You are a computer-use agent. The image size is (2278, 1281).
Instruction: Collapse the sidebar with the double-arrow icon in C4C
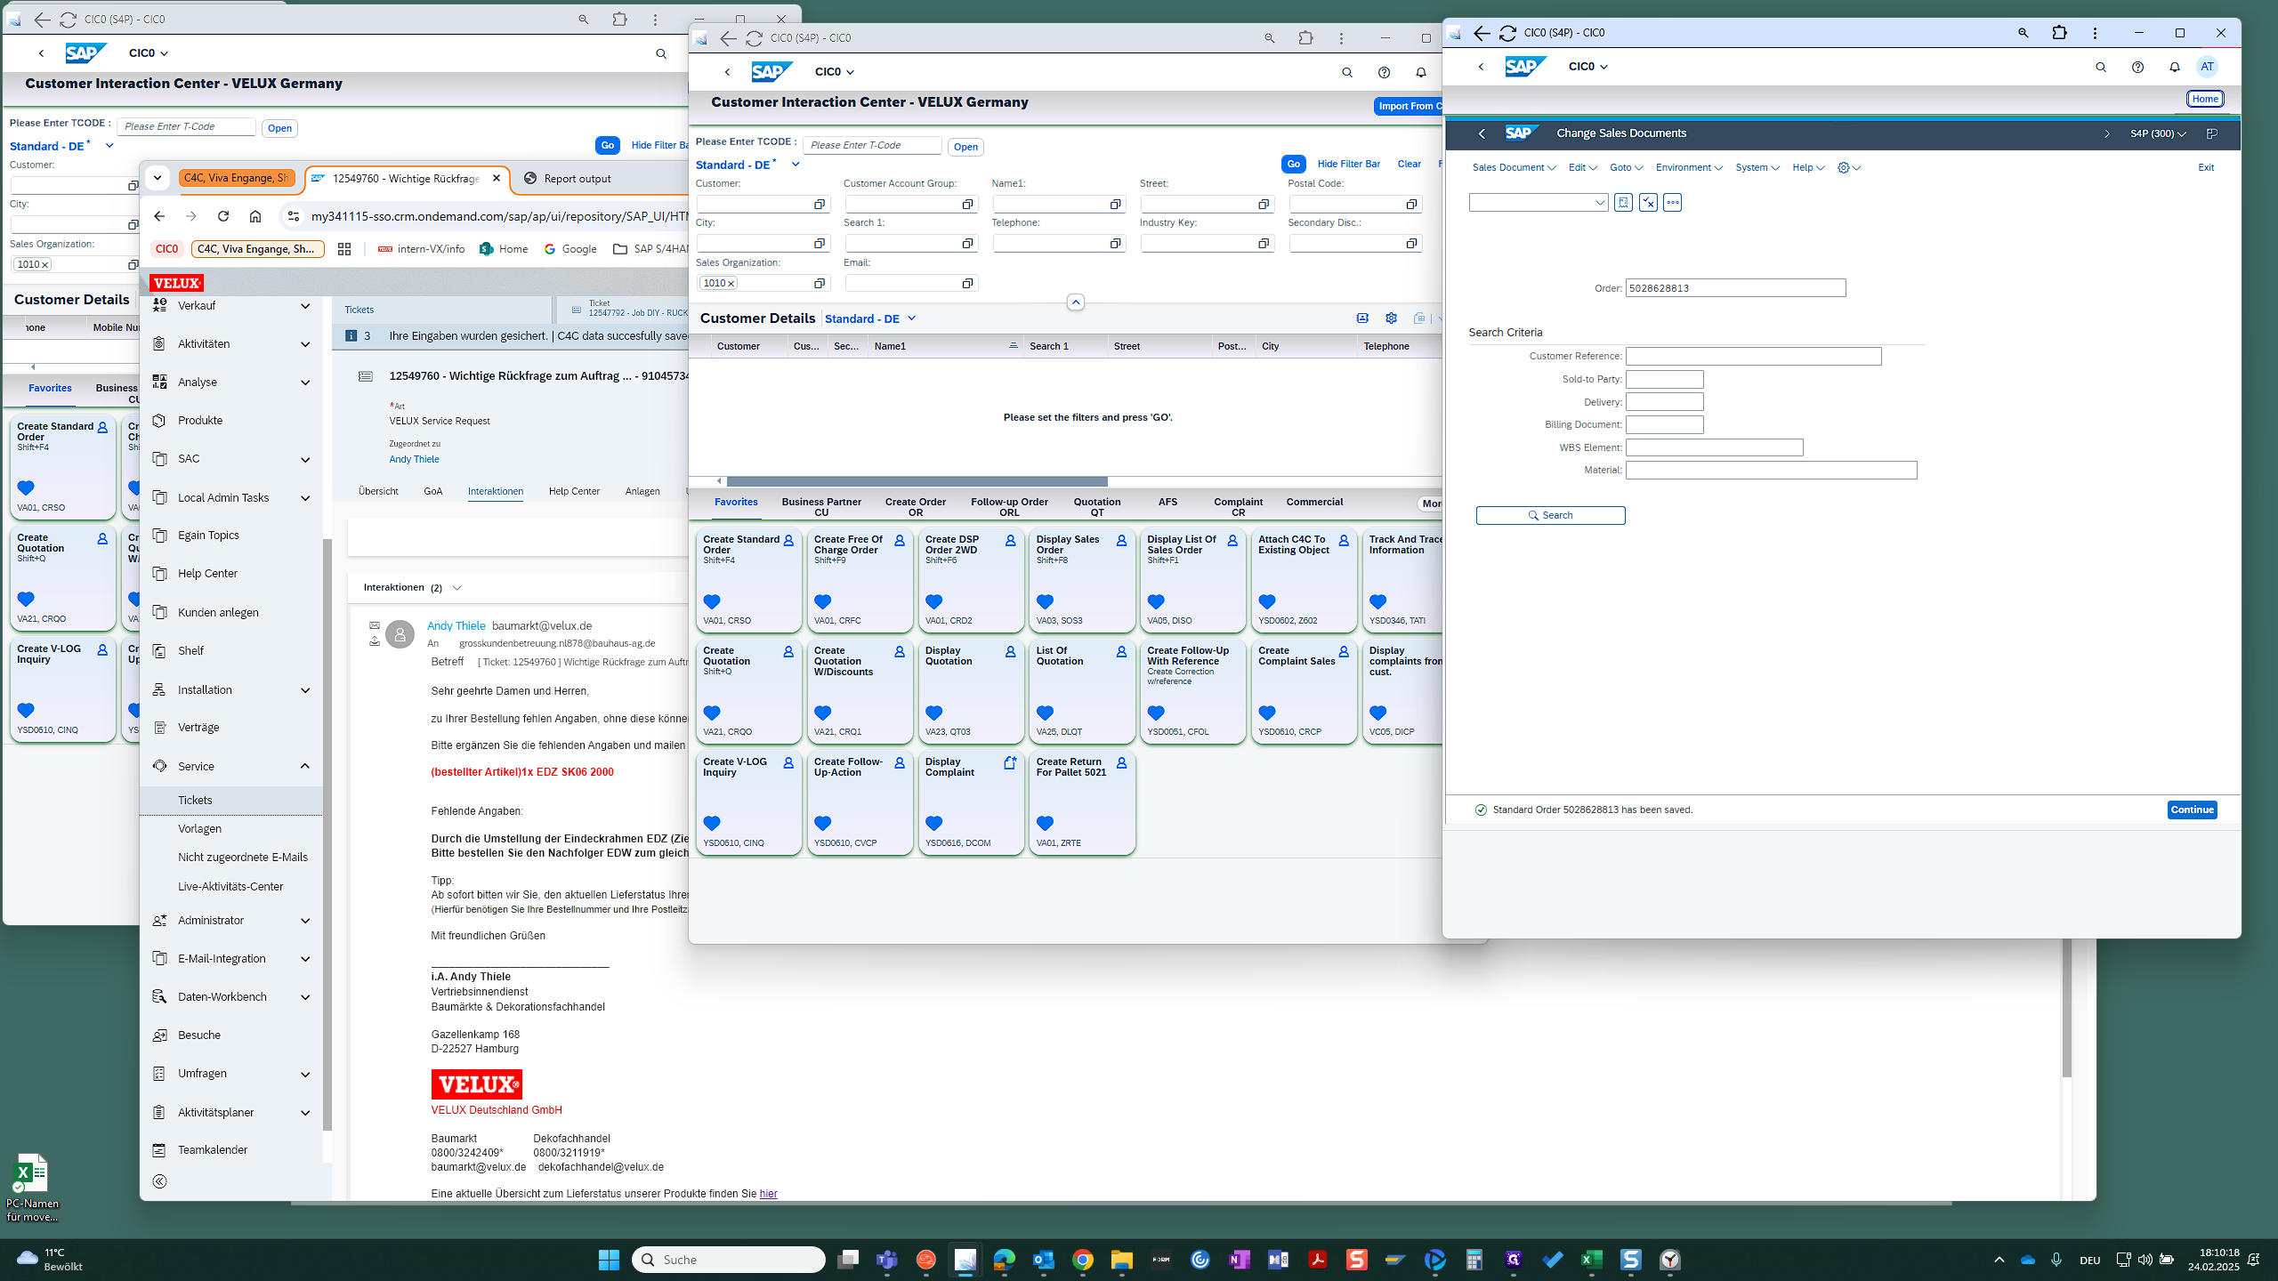click(x=160, y=1181)
